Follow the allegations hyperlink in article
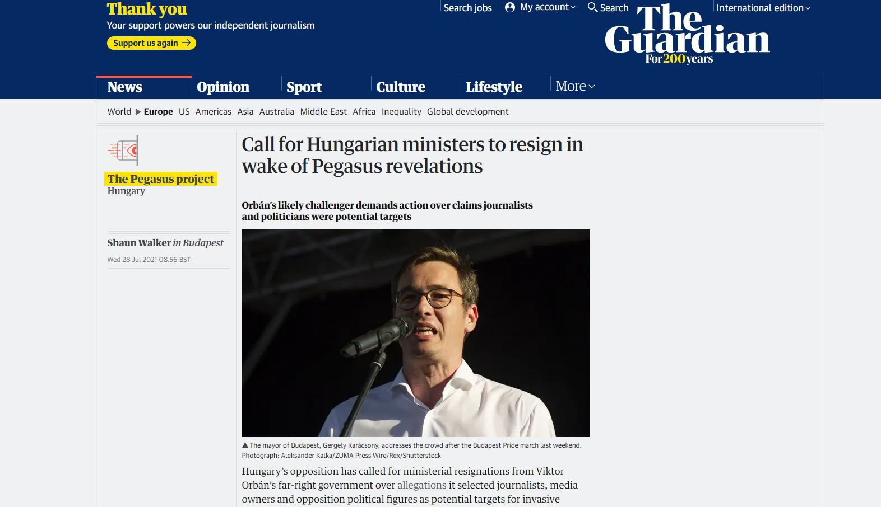This screenshot has height=507, width=881. pyautogui.click(x=421, y=485)
